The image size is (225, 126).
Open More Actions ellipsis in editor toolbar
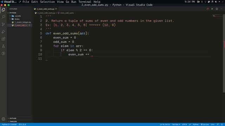221,9
